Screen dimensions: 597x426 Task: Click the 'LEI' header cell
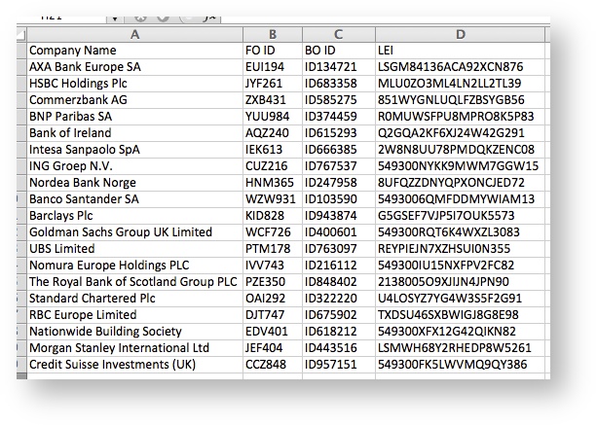point(461,51)
